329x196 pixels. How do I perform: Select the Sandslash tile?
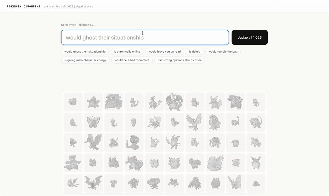[x=215, y=143]
